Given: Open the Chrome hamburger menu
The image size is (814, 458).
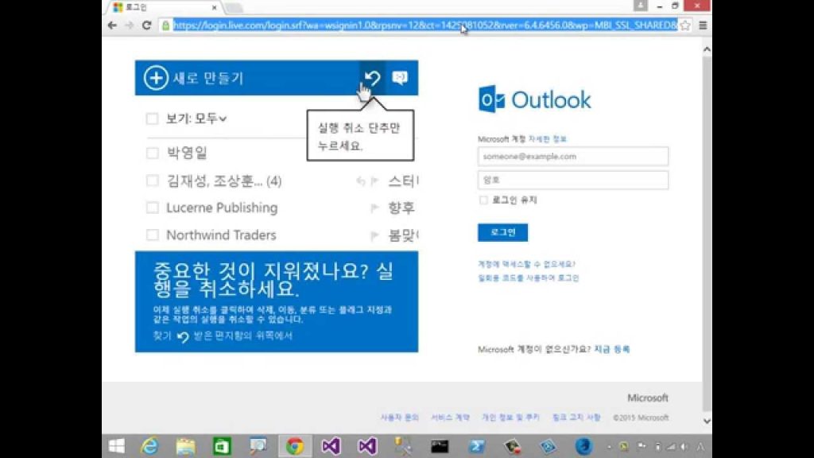Looking at the screenshot, I should click(704, 25).
